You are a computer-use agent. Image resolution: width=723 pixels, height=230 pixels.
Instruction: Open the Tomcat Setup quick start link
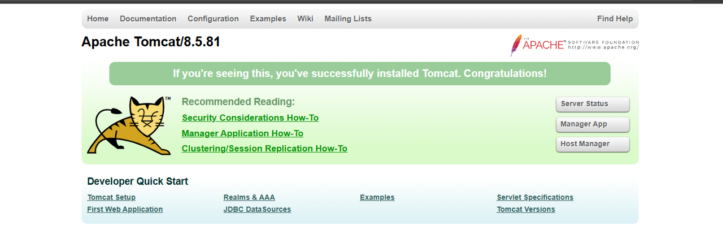click(x=111, y=197)
